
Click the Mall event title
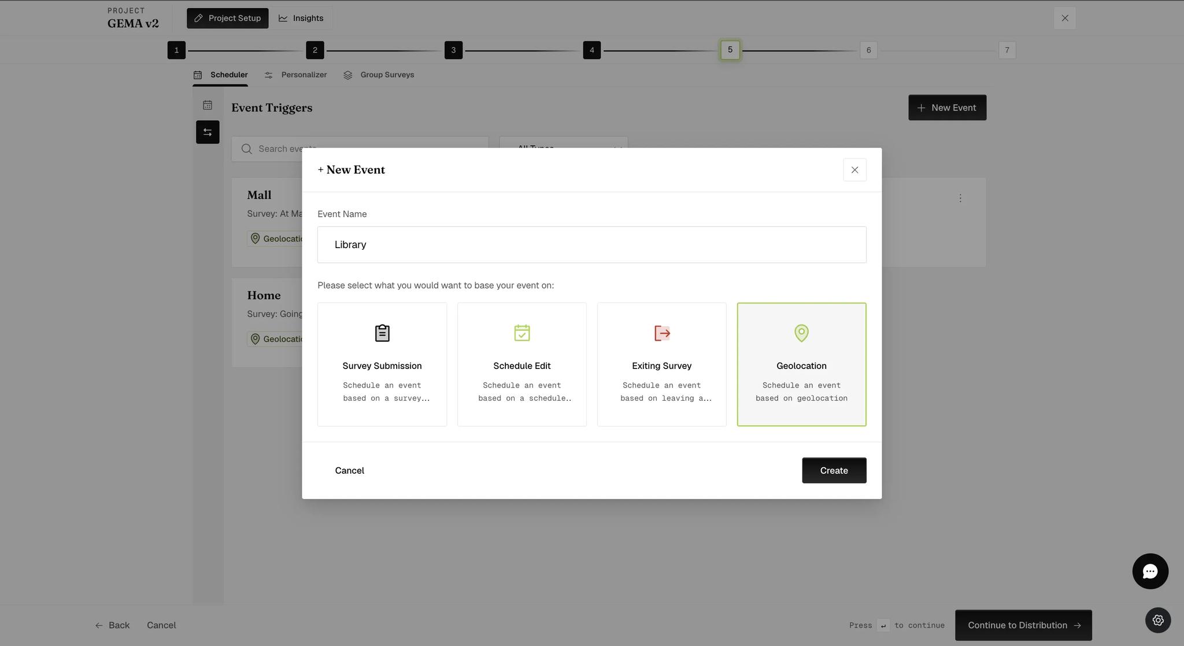tap(259, 195)
